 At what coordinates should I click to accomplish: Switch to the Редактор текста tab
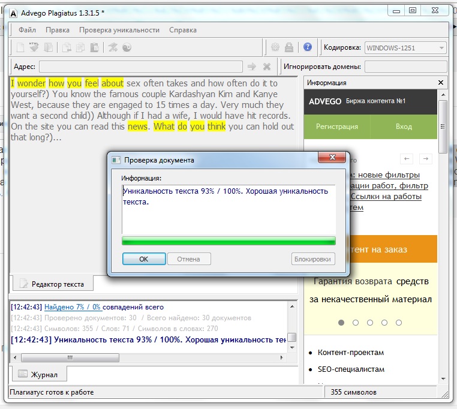coord(53,283)
